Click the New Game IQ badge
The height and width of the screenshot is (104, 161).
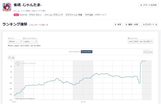click(20, 15)
